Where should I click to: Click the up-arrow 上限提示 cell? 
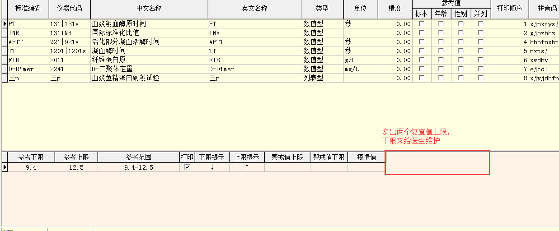247,167
